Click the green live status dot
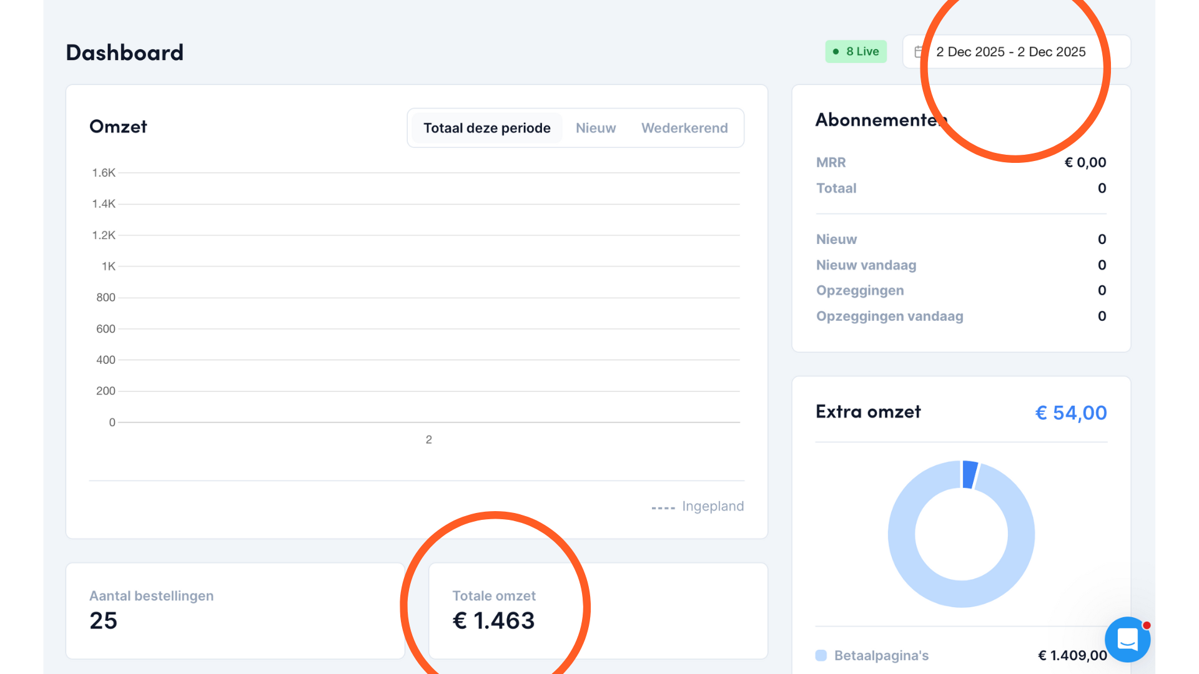1199x674 pixels. click(836, 52)
